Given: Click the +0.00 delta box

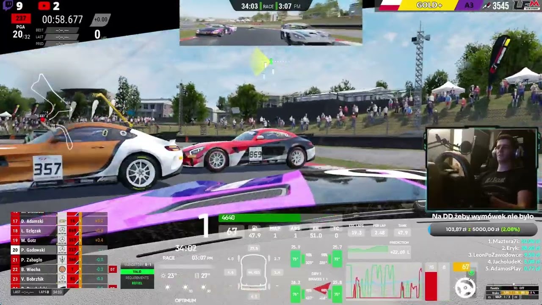Looking at the screenshot, I should 101,19.
